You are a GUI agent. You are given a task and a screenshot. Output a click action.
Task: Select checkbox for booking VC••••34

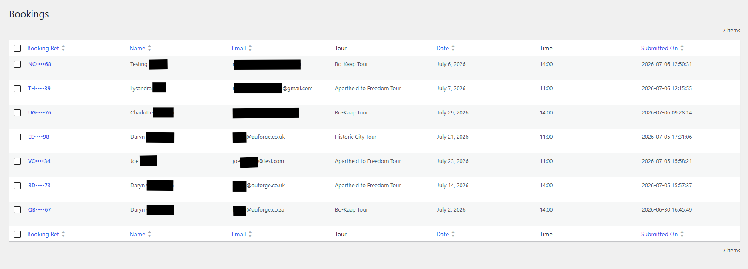pyautogui.click(x=17, y=161)
